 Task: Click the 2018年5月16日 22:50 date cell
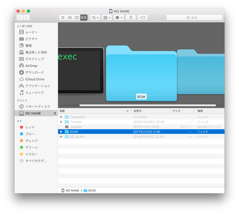[x=148, y=136]
